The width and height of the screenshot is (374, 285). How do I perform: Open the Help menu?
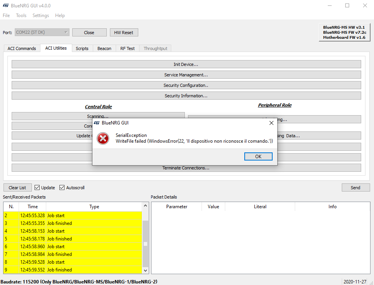point(60,16)
